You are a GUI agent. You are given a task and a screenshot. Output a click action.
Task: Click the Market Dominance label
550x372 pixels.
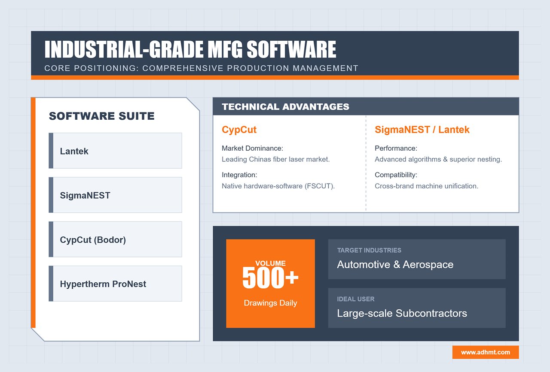pos(252,148)
